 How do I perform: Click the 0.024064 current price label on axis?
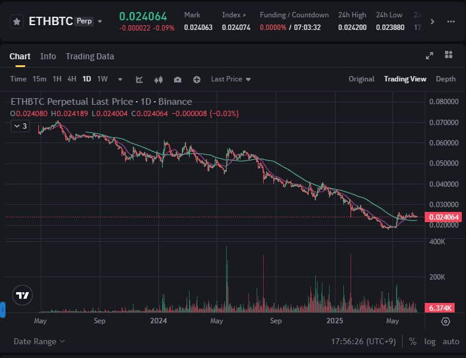tap(443, 217)
